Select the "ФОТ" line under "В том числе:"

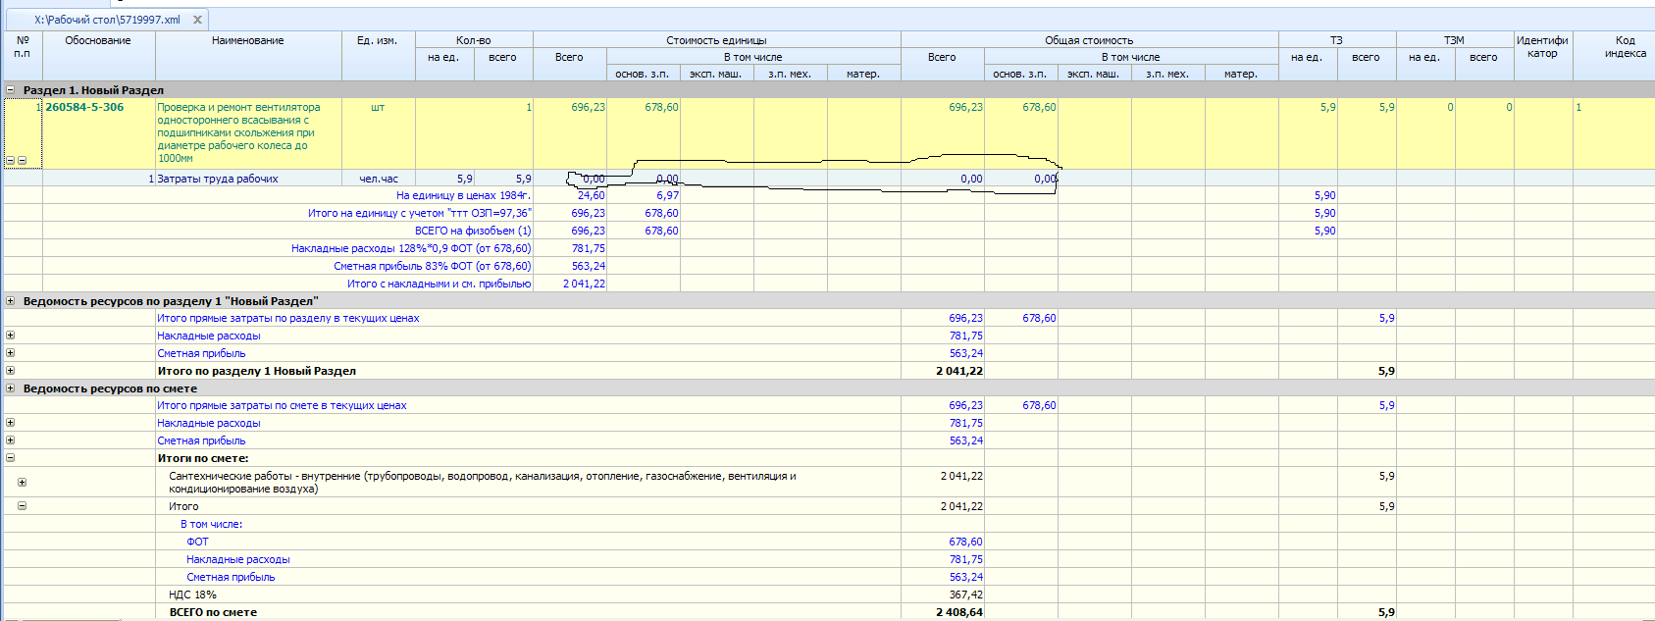[x=197, y=542]
